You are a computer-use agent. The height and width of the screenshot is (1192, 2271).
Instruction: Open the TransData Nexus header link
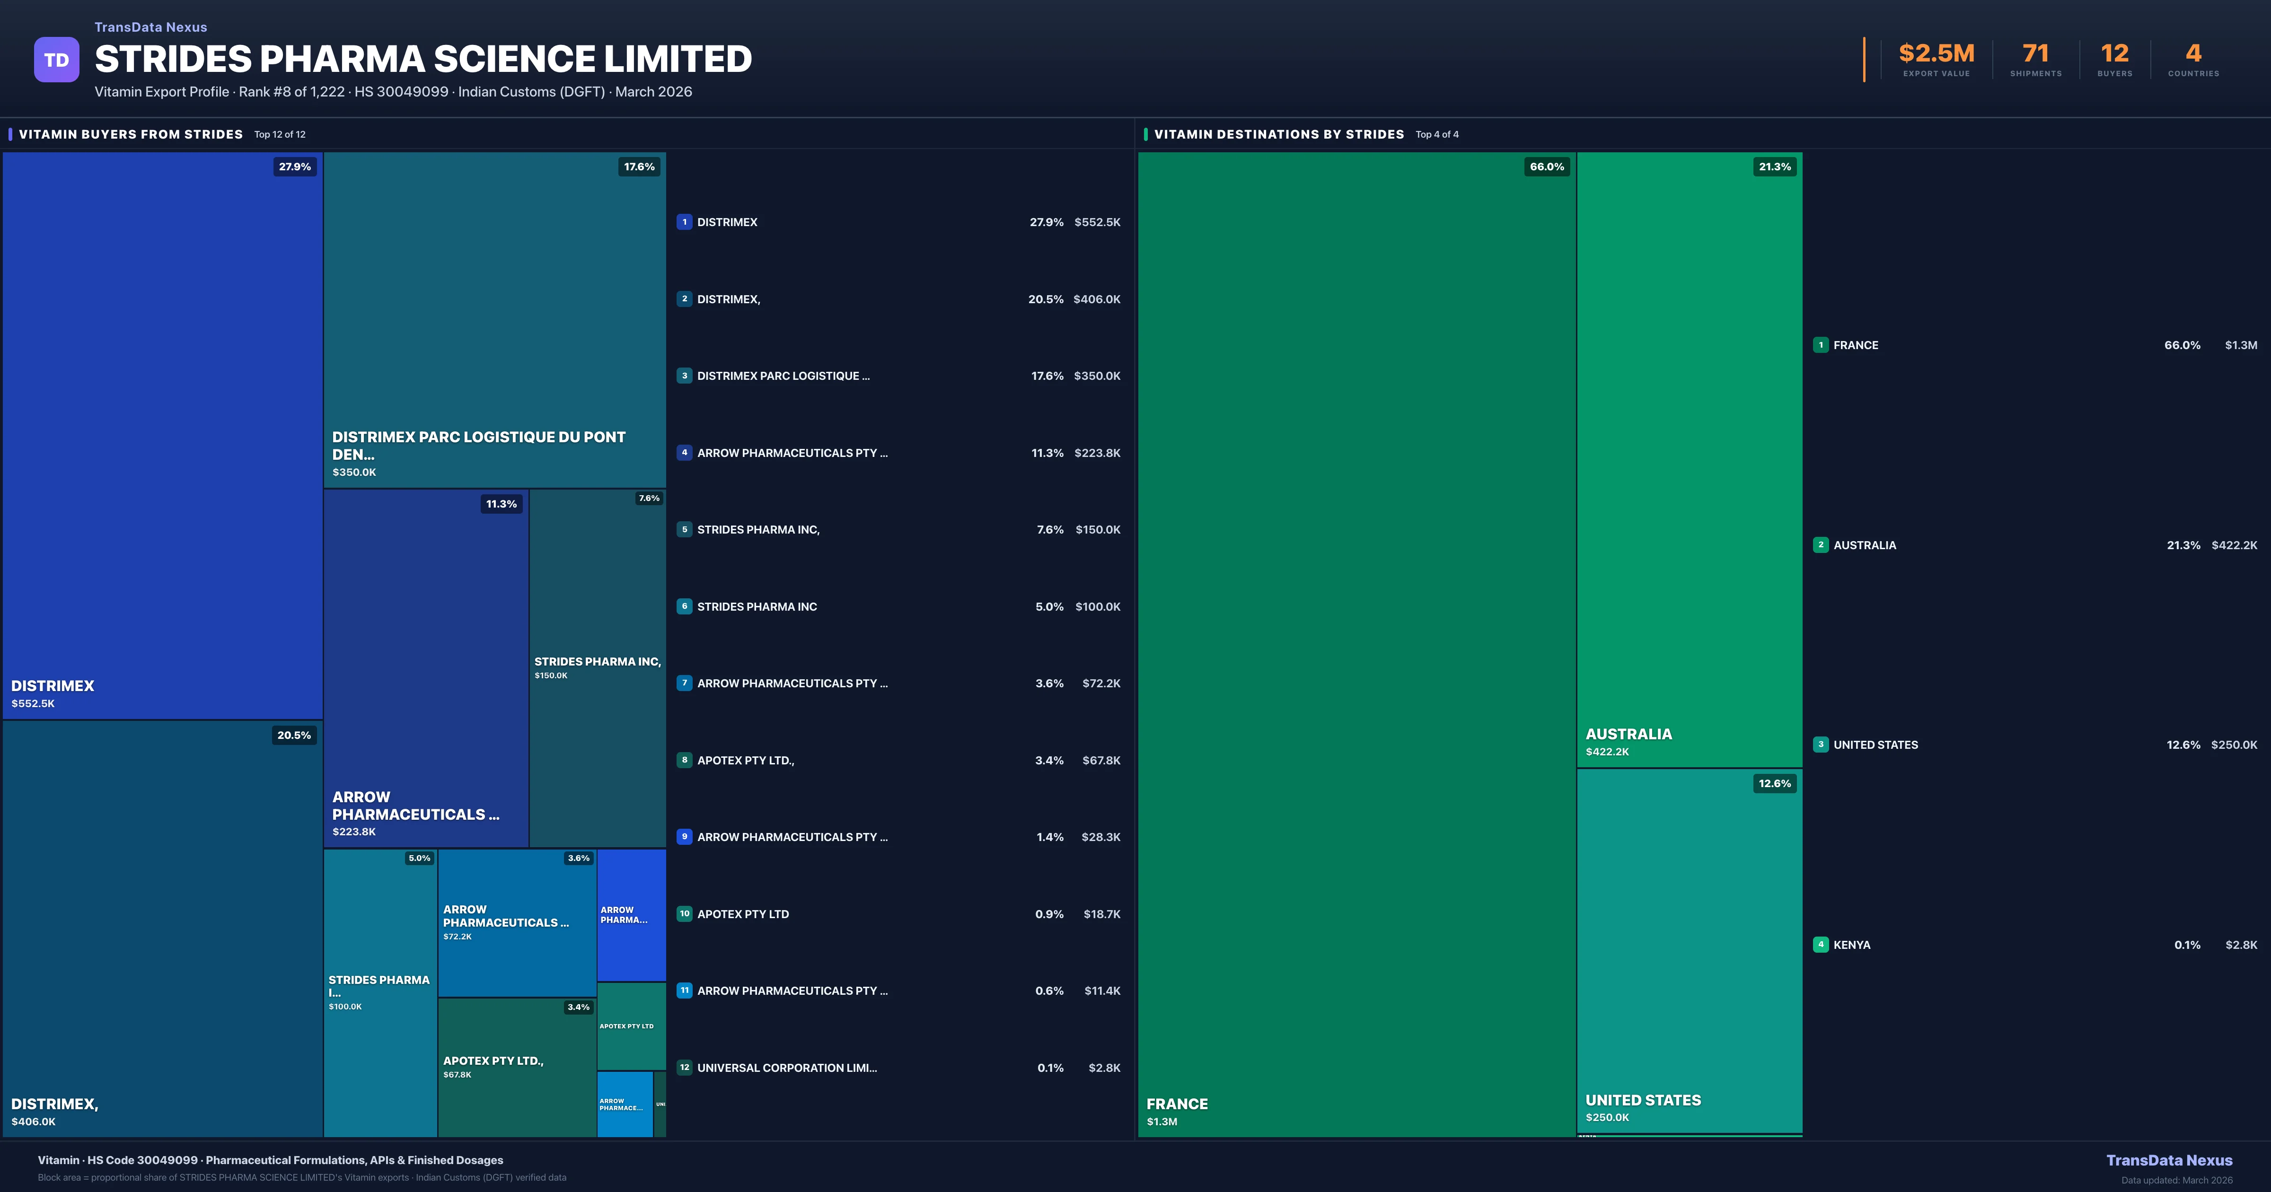(151, 27)
